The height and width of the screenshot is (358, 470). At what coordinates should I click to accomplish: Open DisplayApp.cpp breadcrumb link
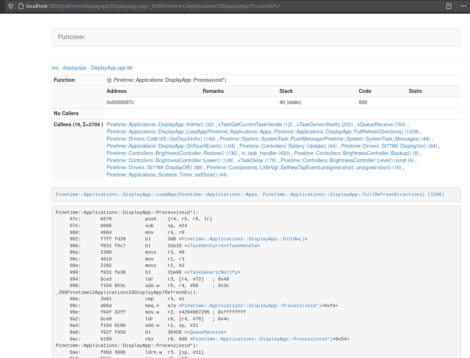[108, 68]
